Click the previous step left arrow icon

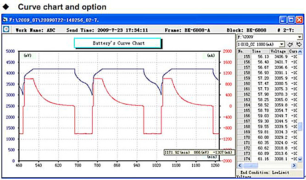pyautogui.click(x=290, y=44)
